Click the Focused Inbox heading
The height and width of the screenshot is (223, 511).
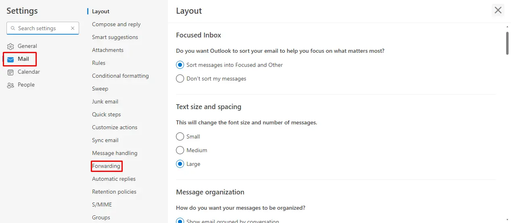click(x=199, y=35)
